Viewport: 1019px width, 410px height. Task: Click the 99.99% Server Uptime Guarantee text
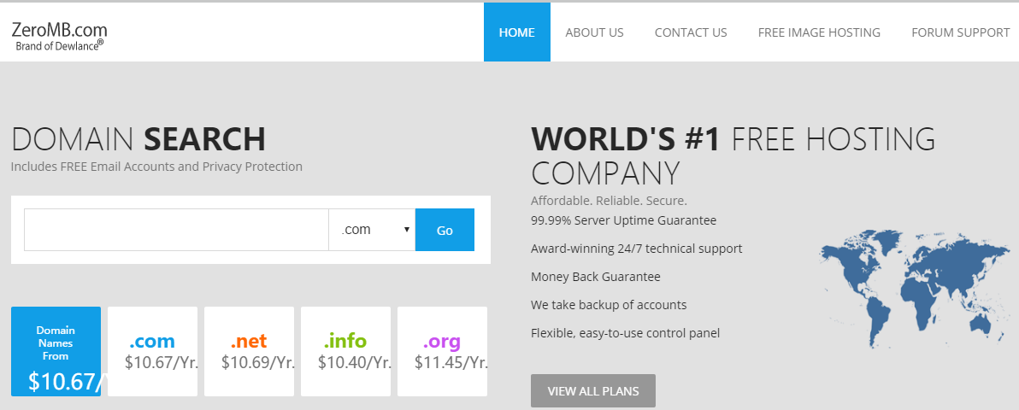623,220
